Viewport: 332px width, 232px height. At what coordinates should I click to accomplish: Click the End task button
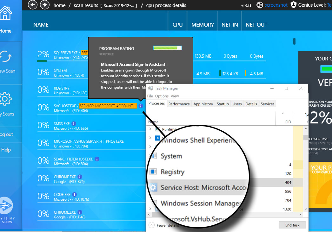292,225
